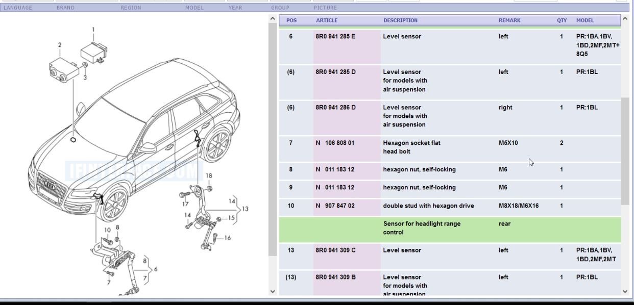This screenshot has width=634, height=305.
Task: Sort the list by the ARTICLE column
Action: coord(326,20)
